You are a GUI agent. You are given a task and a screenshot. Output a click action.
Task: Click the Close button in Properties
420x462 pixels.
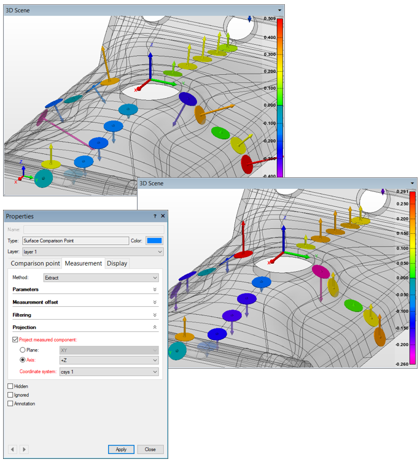[x=150, y=449]
